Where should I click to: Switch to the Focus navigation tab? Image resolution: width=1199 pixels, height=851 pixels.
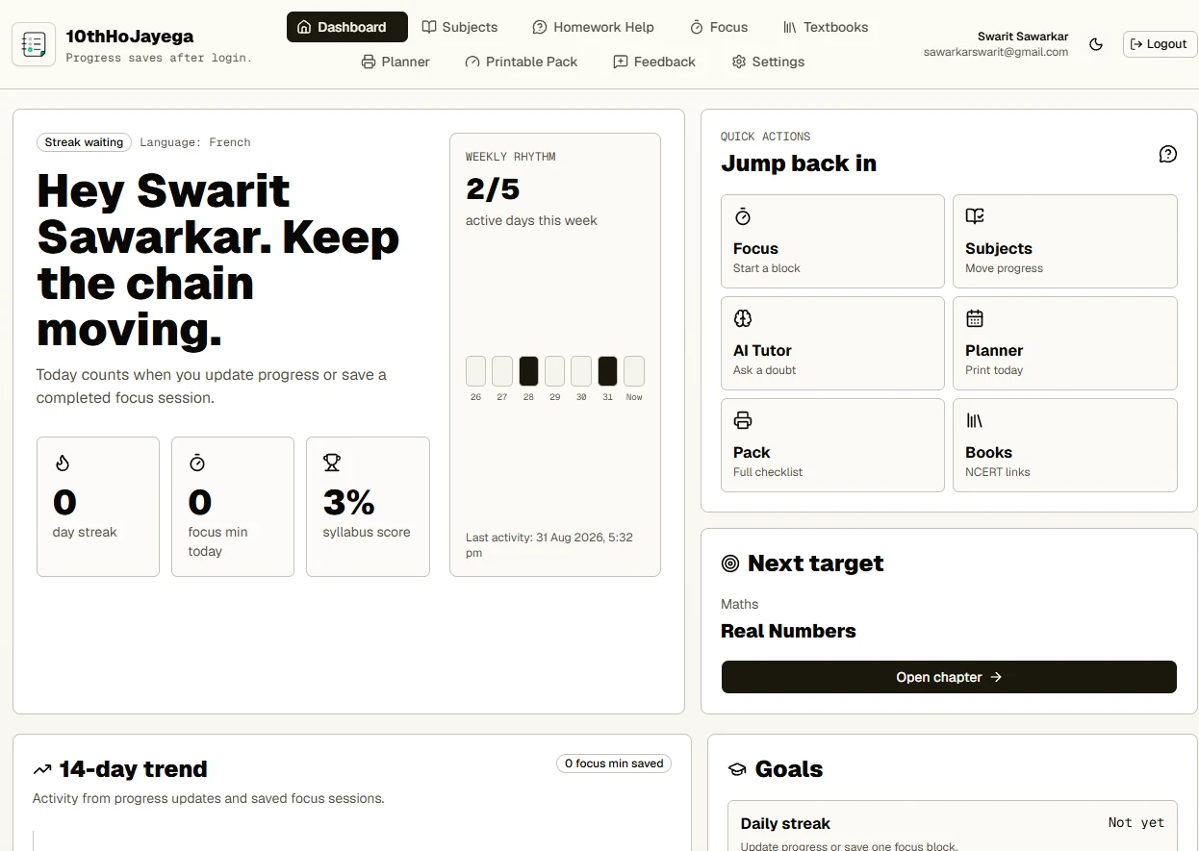(719, 27)
